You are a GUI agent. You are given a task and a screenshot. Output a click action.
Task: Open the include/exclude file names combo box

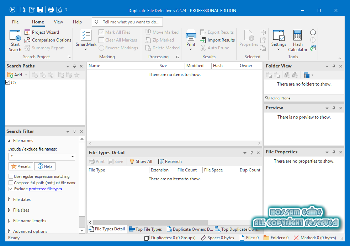click(x=73, y=157)
